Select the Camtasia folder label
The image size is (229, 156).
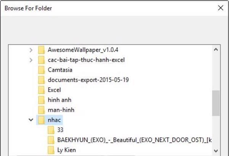[60, 70]
